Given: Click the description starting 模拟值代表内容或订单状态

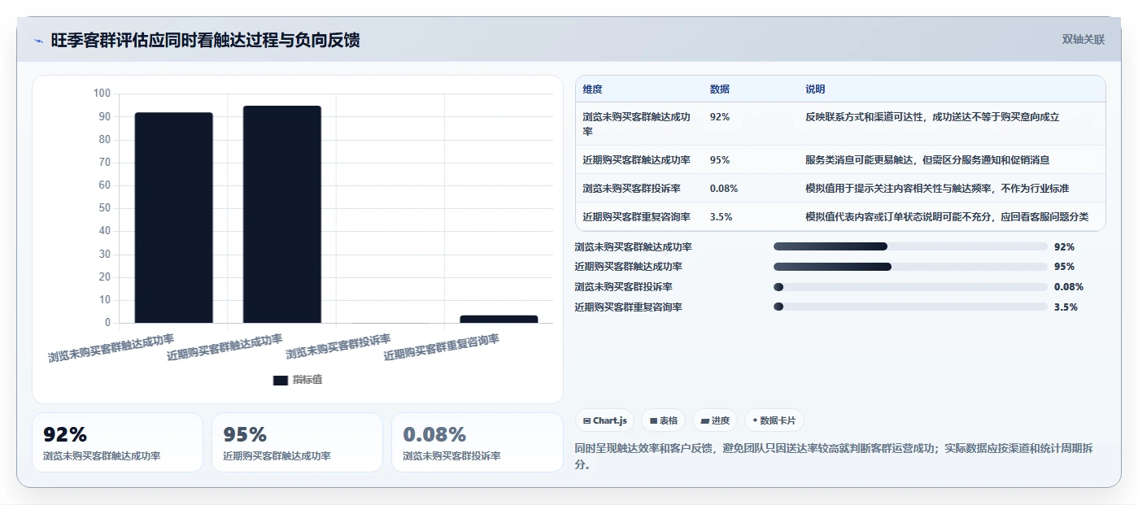Looking at the screenshot, I should pyautogui.click(x=947, y=217).
